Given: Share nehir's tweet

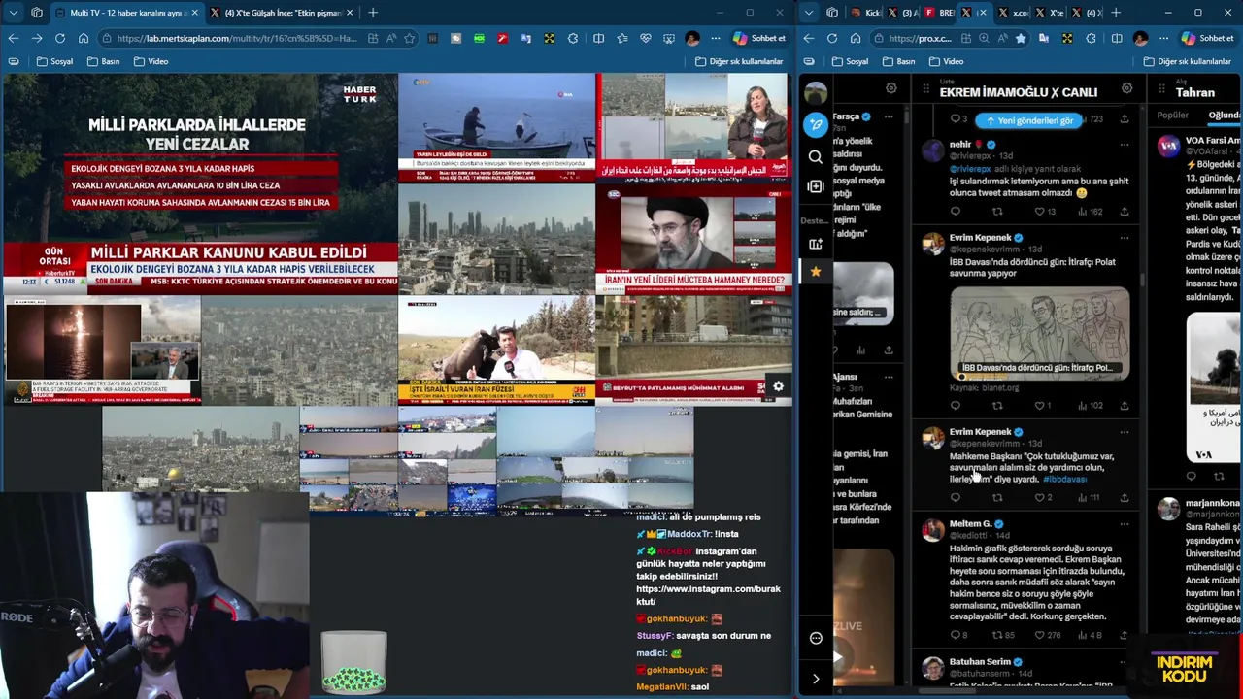Looking at the screenshot, I should [1125, 212].
